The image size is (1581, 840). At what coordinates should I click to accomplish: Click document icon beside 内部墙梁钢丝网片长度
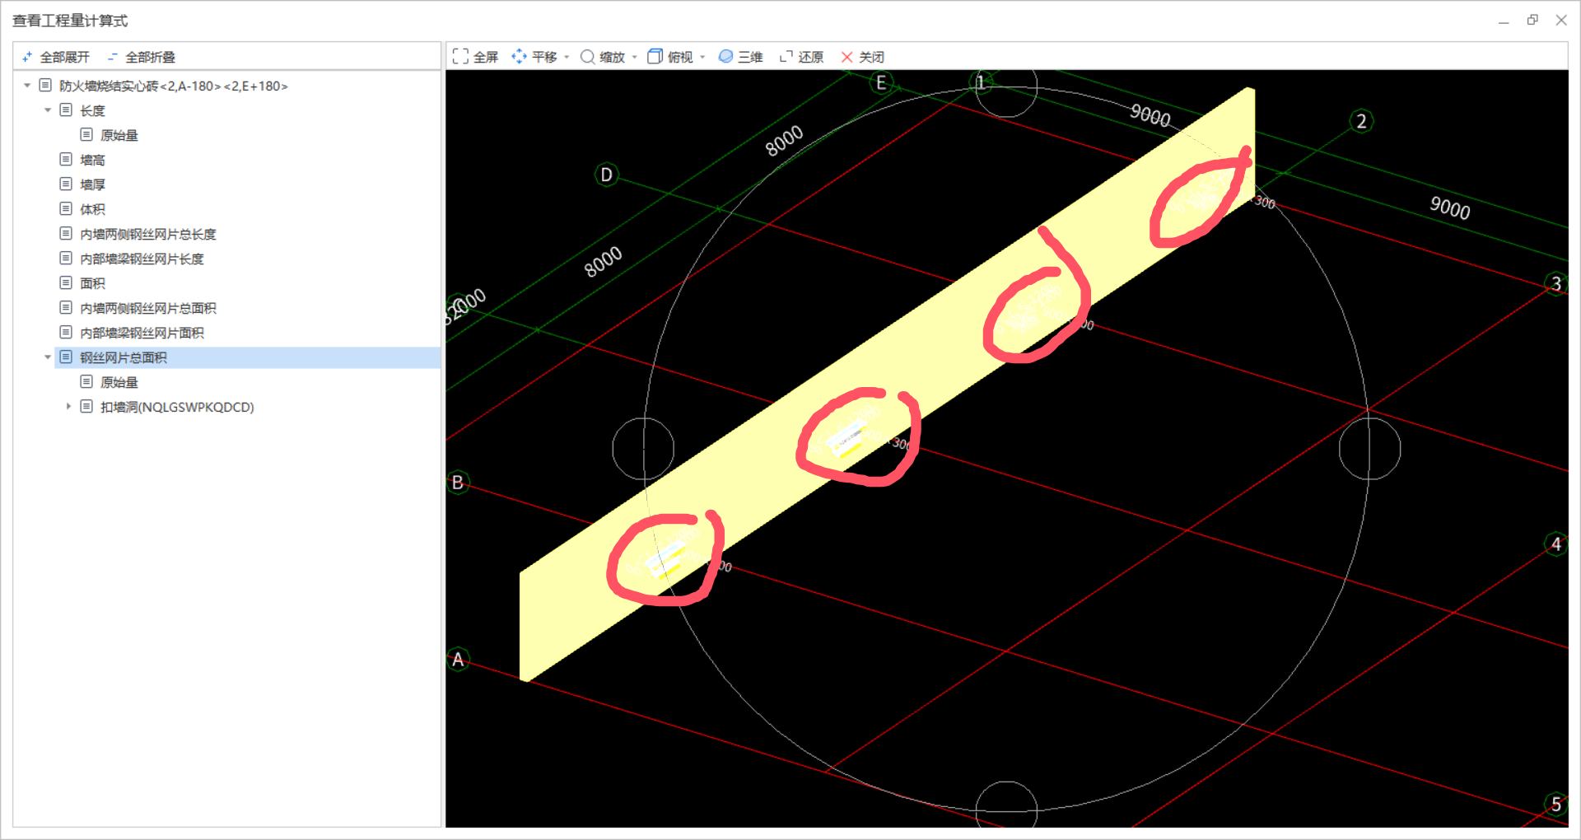[66, 258]
